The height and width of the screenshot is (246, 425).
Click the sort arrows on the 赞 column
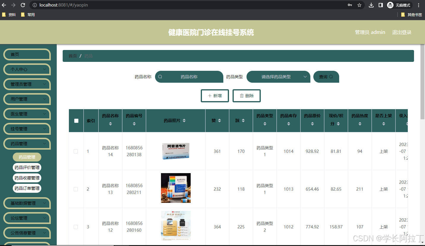coord(219,120)
